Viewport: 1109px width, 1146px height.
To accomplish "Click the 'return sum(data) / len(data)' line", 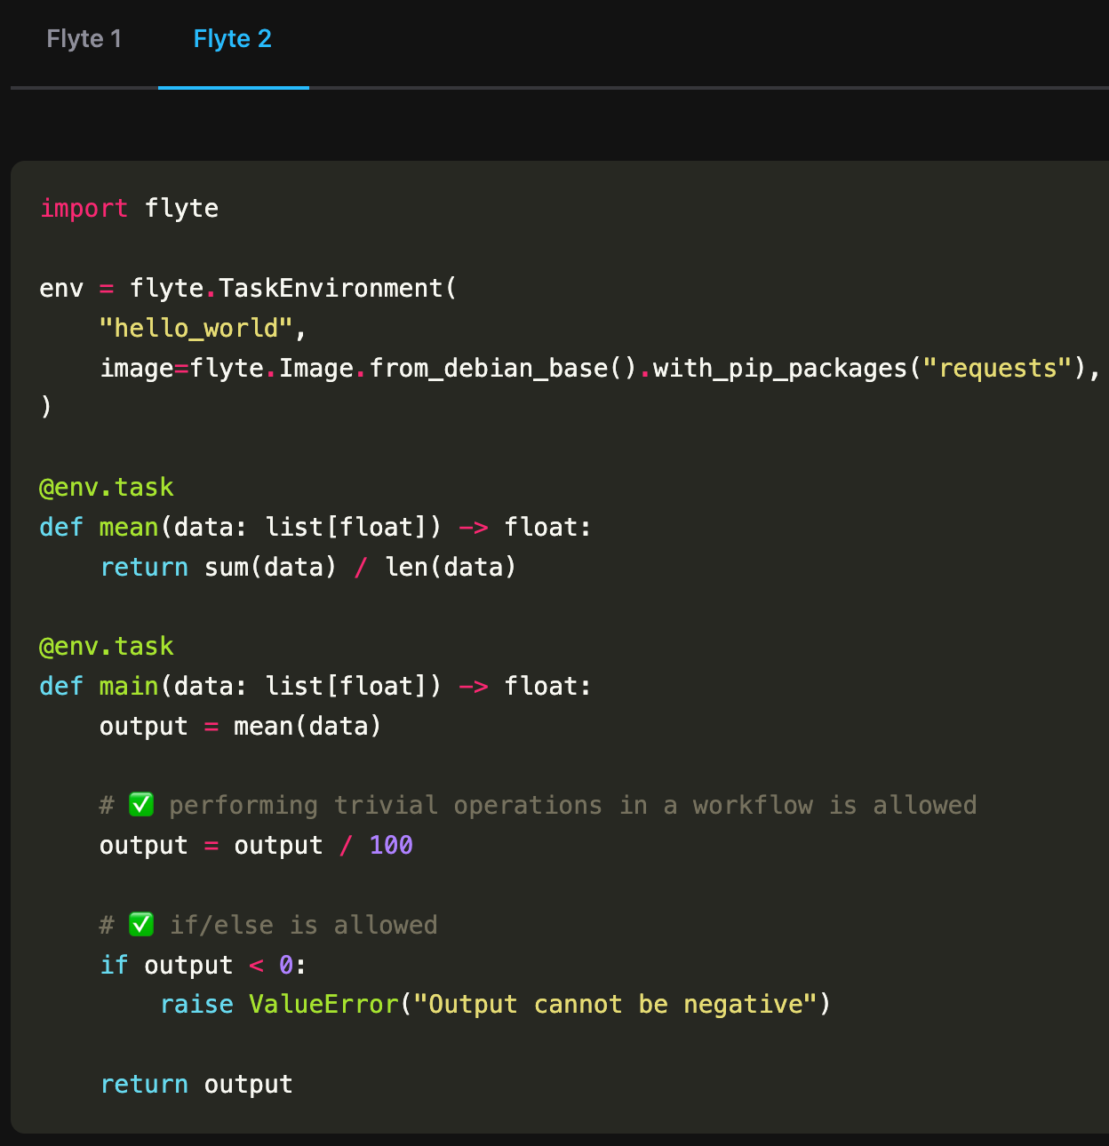I will coord(307,567).
